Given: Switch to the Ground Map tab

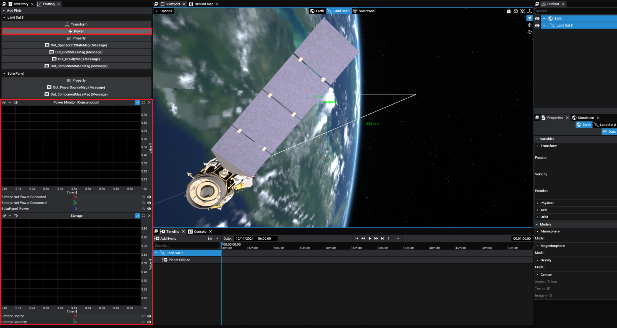Looking at the screenshot, I should (x=204, y=4).
